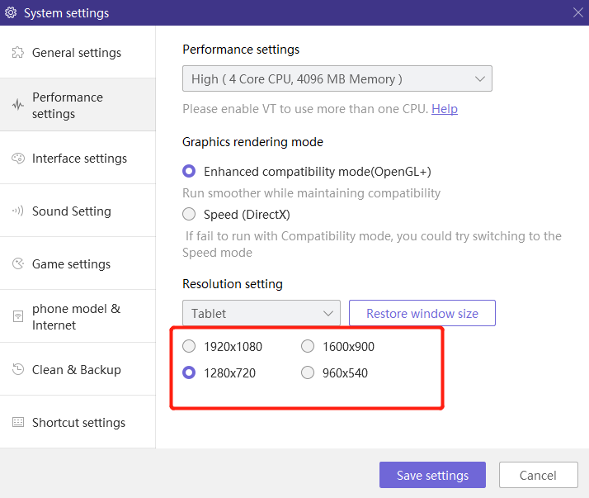Viewport: 589px width, 498px height.
Task: Click the General settings puzzle icon
Action: (17, 53)
